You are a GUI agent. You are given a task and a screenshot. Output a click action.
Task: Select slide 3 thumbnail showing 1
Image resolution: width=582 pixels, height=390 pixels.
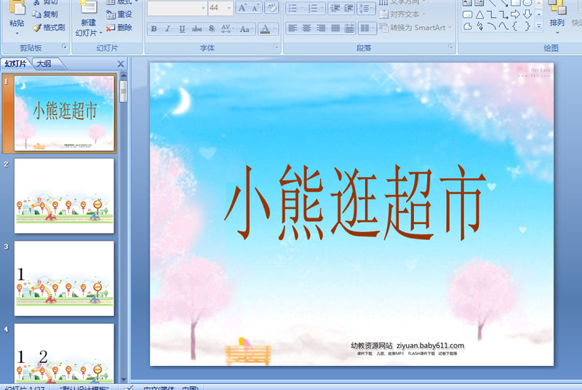pyautogui.click(x=64, y=278)
